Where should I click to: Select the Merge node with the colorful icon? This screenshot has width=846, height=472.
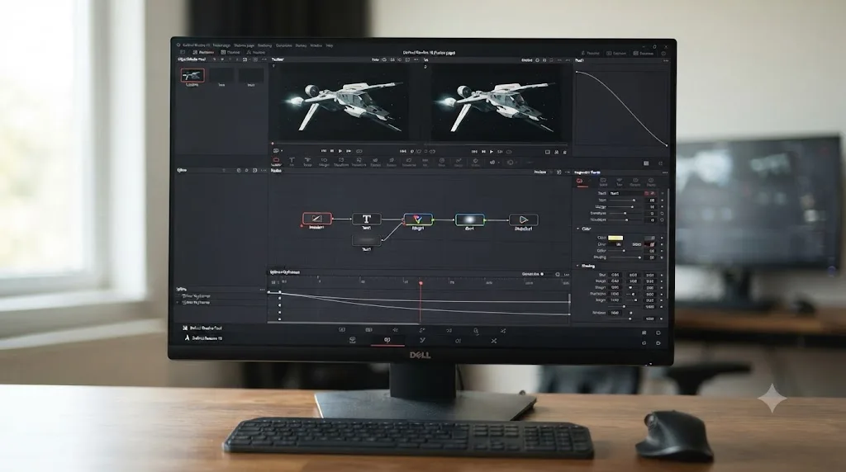[x=417, y=219]
